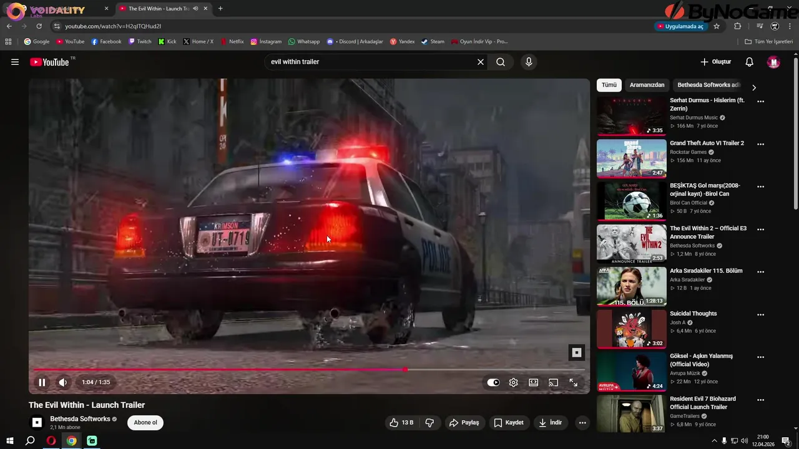Viewport: 799px width, 449px height.
Task: Open options for Resident Evil 7 trailer
Action: point(760,400)
